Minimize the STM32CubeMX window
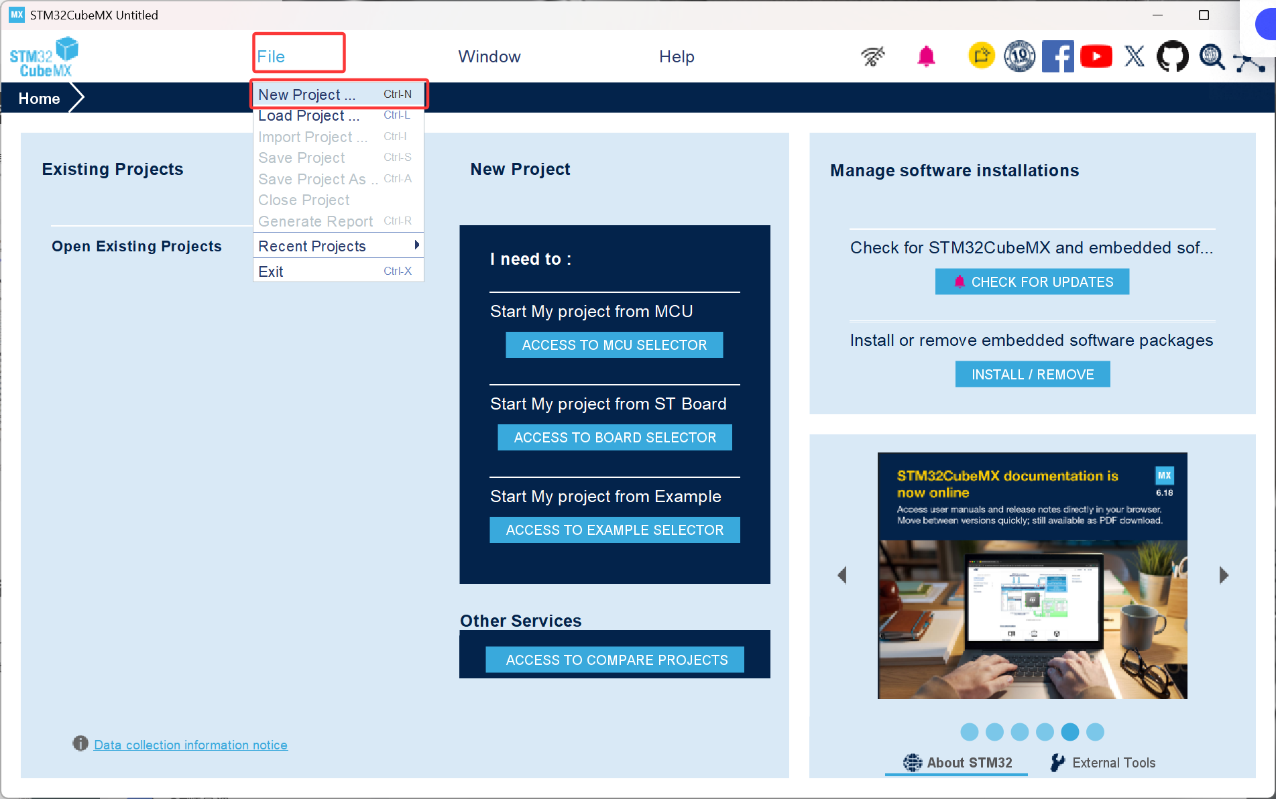The width and height of the screenshot is (1276, 799). click(x=1157, y=15)
